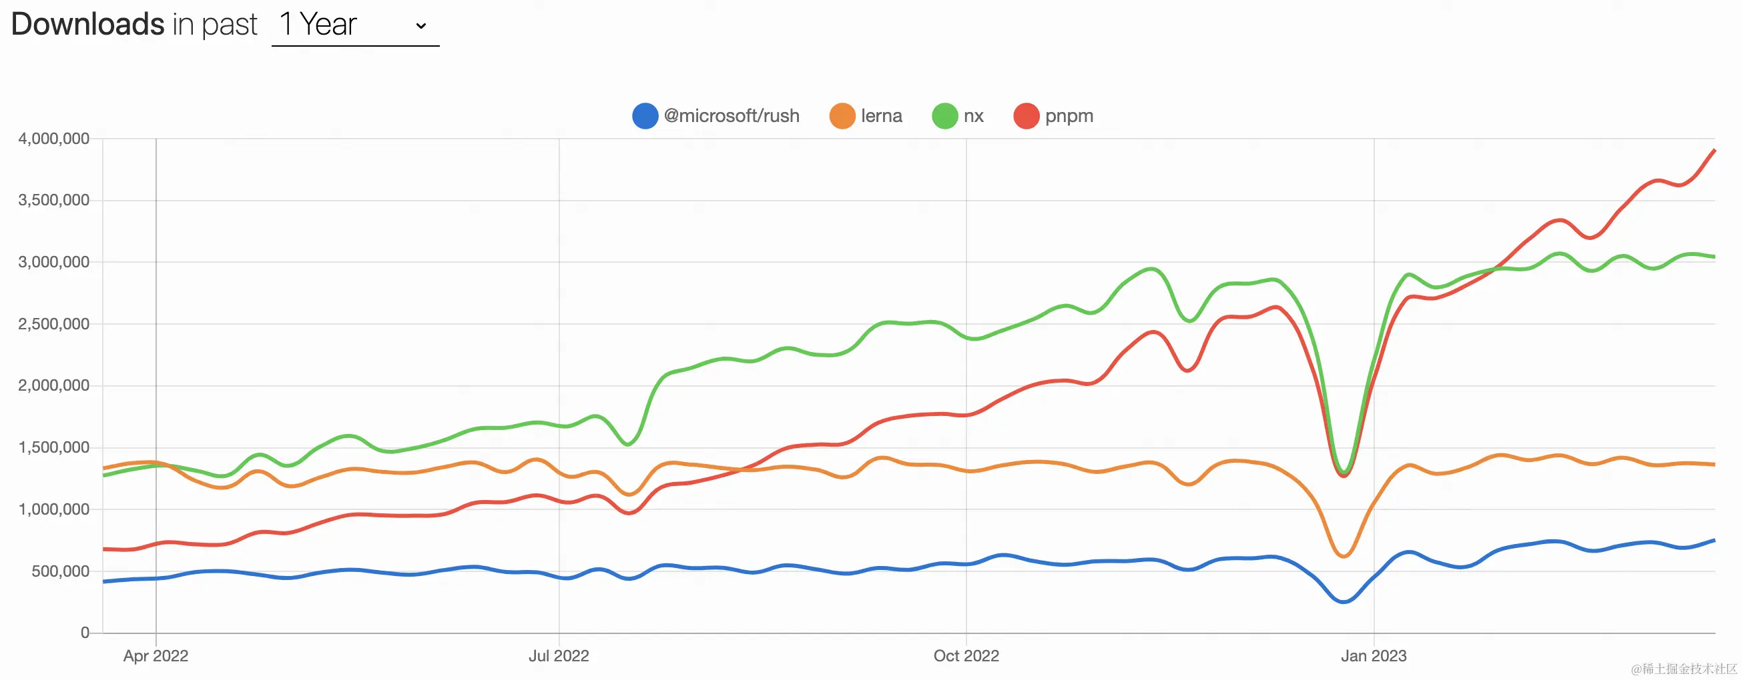
Task: Click the blue @microsoft/rush legend circle
Action: tap(645, 115)
